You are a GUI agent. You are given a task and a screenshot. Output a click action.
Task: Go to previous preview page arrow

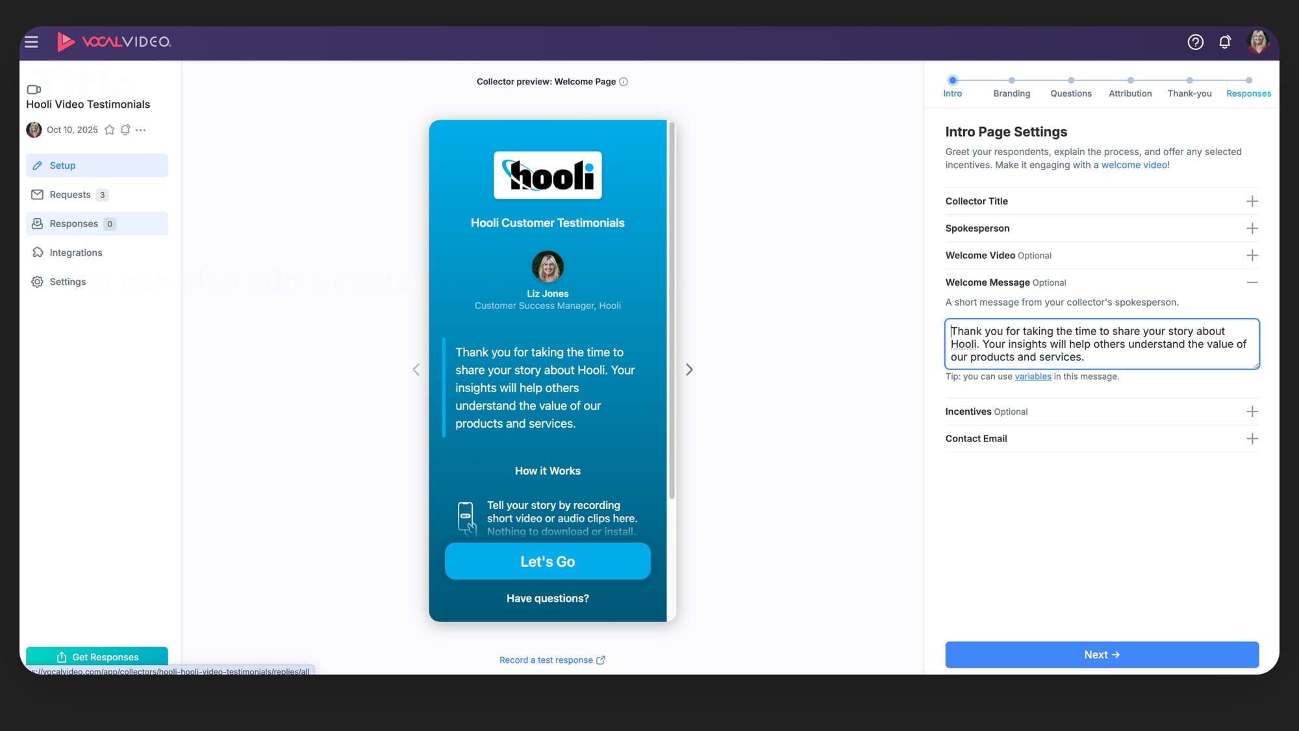point(416,369)
